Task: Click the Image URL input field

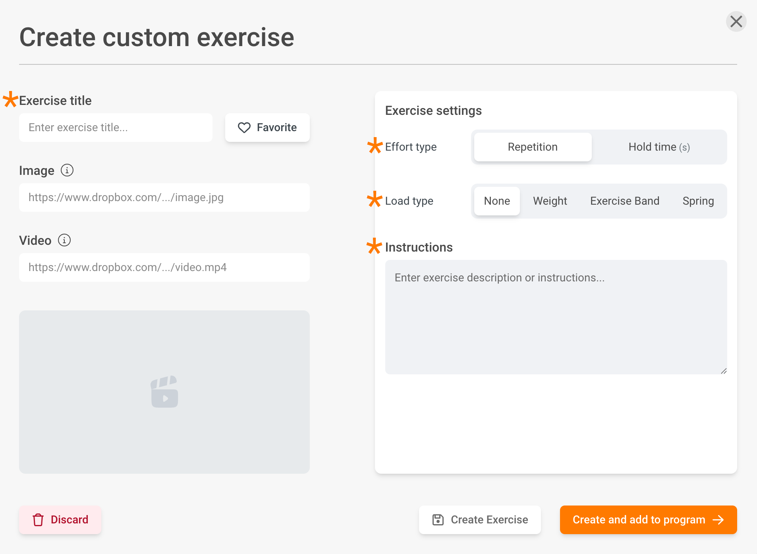Action: (x=164, y=198)
